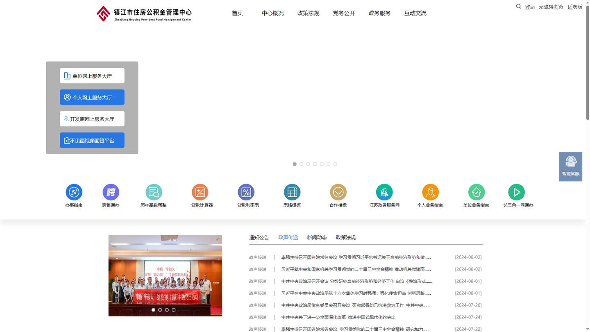Viewport: 590px width, 332px height.
Task: Switch to 通知公告 tab
Action: point(259,237)
